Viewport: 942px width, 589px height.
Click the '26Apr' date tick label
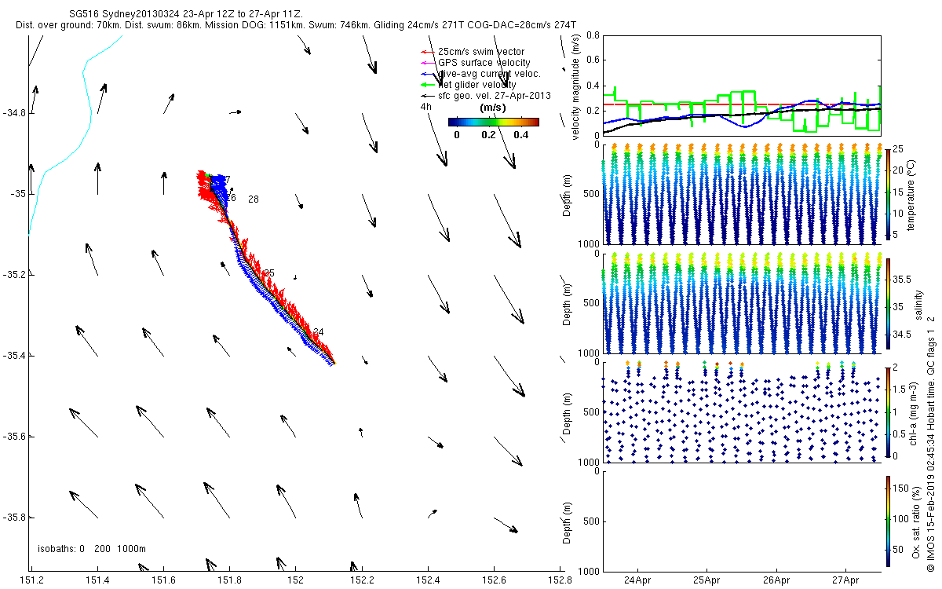click(776, 581)
